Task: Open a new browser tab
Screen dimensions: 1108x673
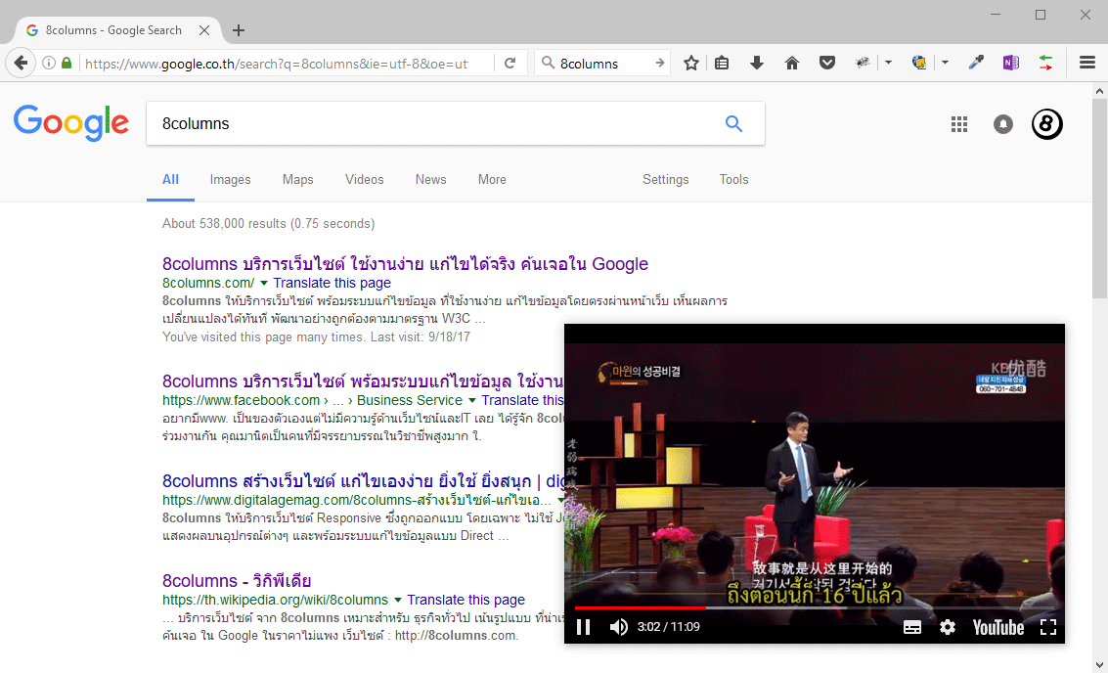Action: pos(239,30)
